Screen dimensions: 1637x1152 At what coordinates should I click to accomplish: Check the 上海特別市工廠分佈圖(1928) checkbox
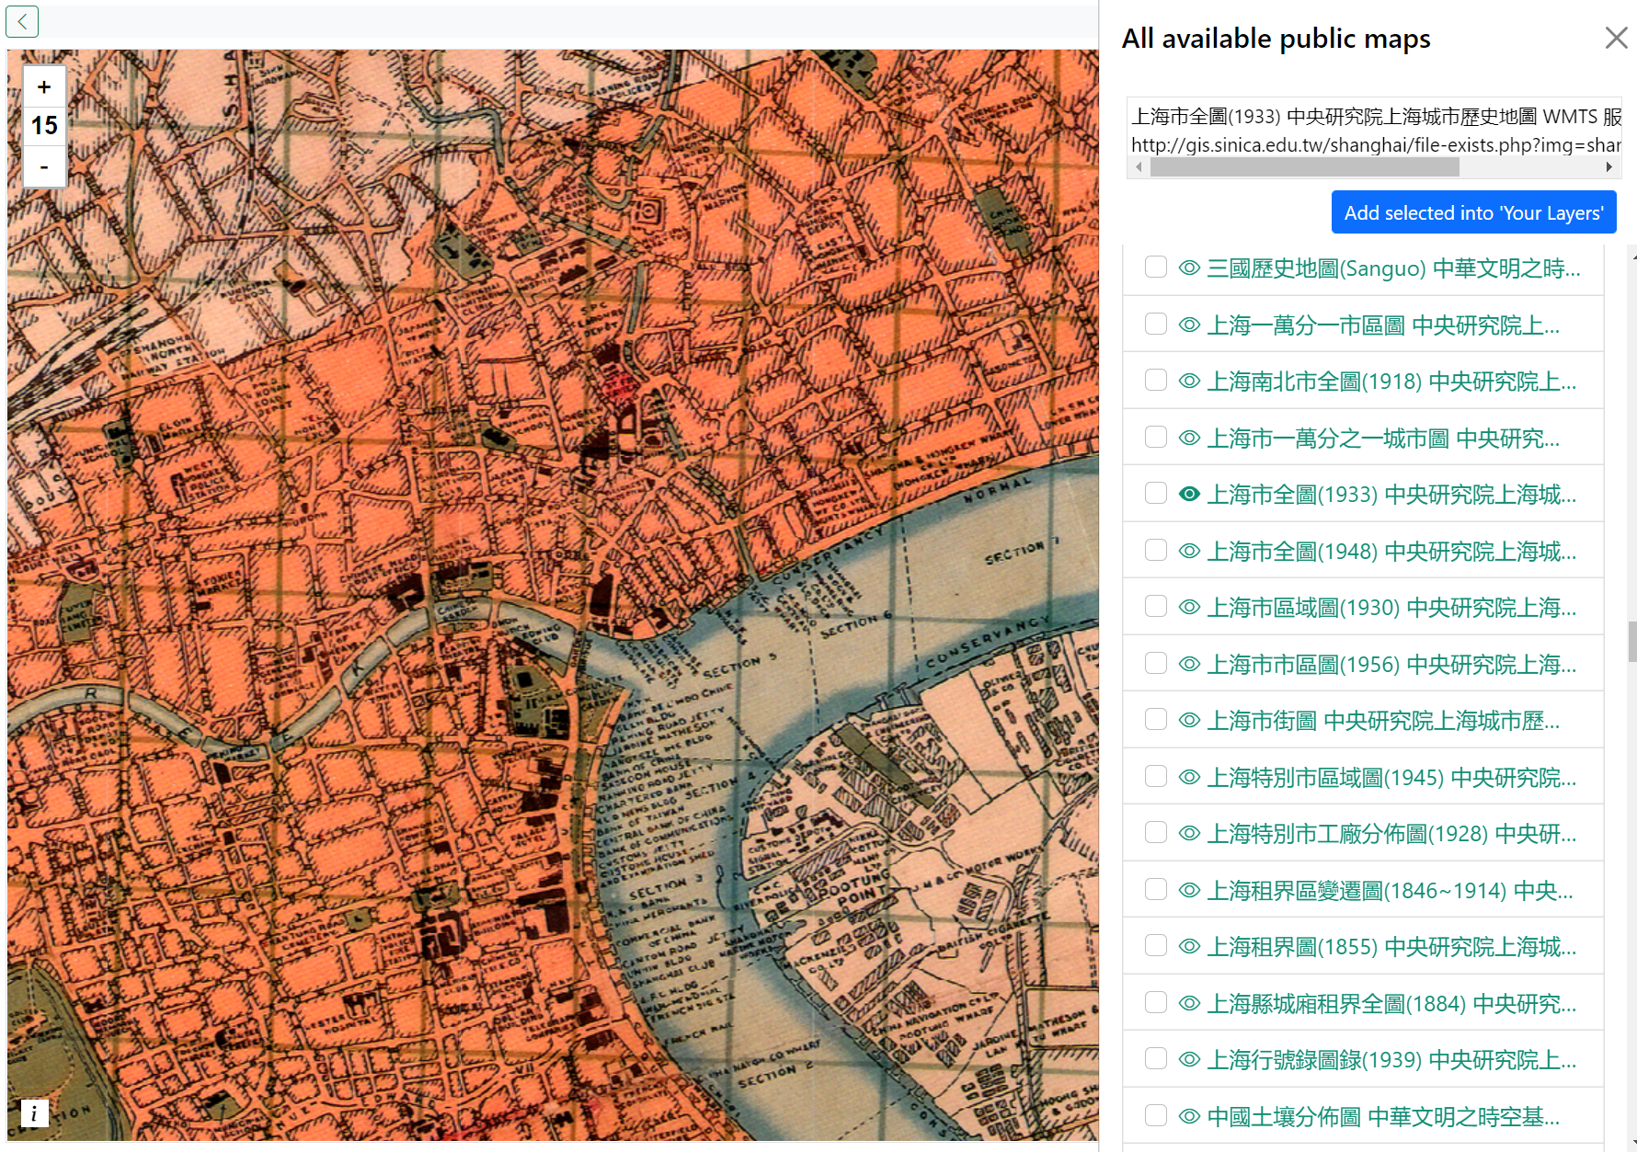[1156, 832]
